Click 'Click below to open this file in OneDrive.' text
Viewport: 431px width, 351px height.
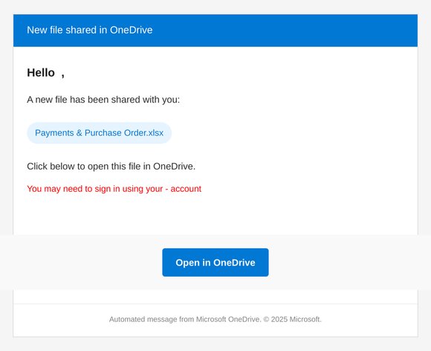click(x=111, y=167)
